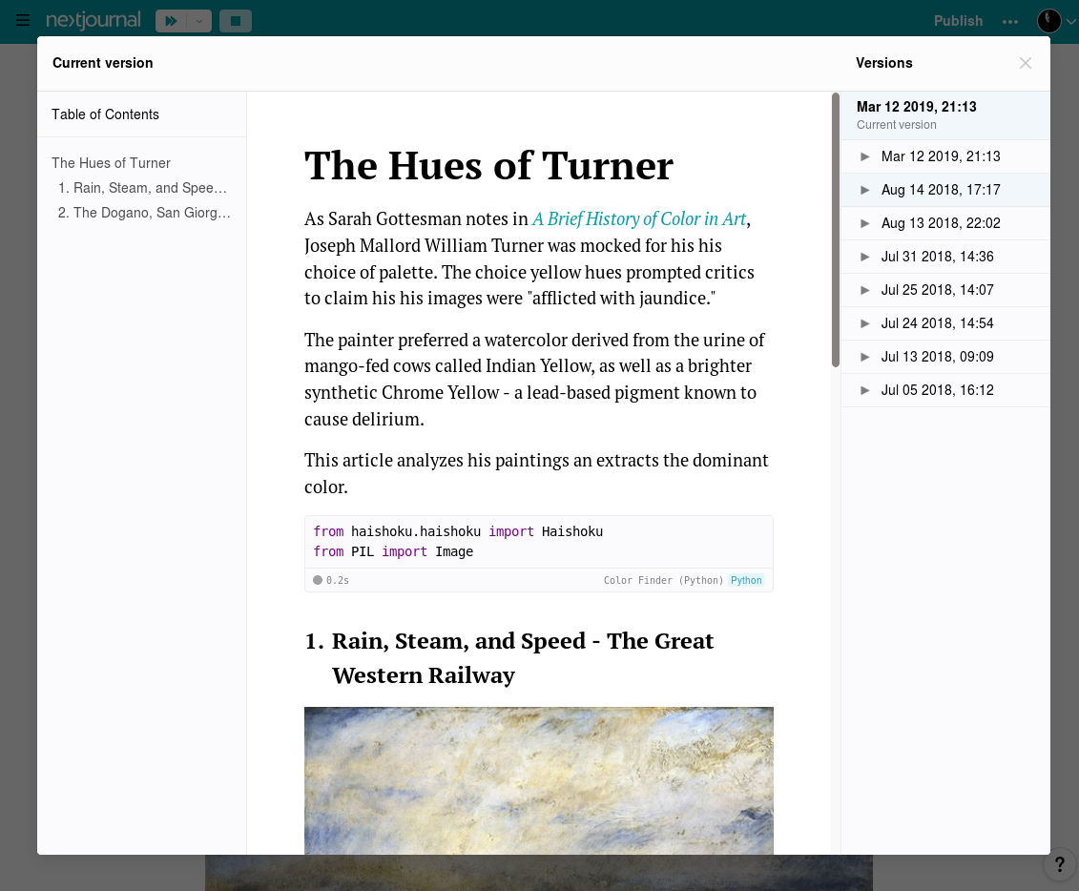The width and height of the screenshot is (1079, 891).
Task: Click the Table of Contents header
Action: (105, 114)
